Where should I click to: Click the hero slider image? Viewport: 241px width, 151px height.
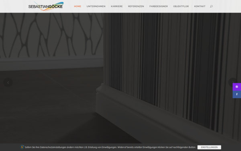click(120, 78)
